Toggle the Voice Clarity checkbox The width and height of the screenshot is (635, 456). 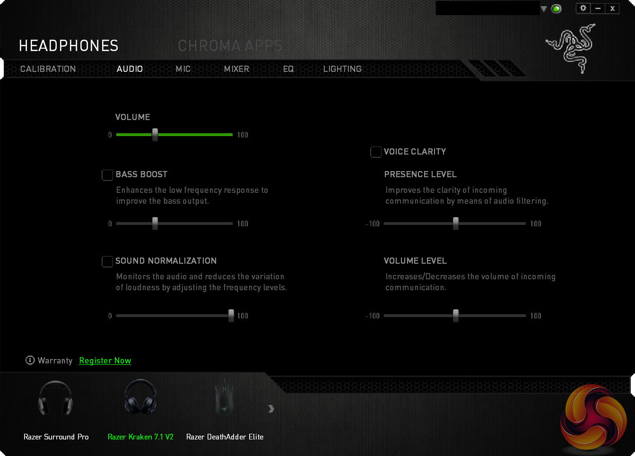tap(376, 152)
